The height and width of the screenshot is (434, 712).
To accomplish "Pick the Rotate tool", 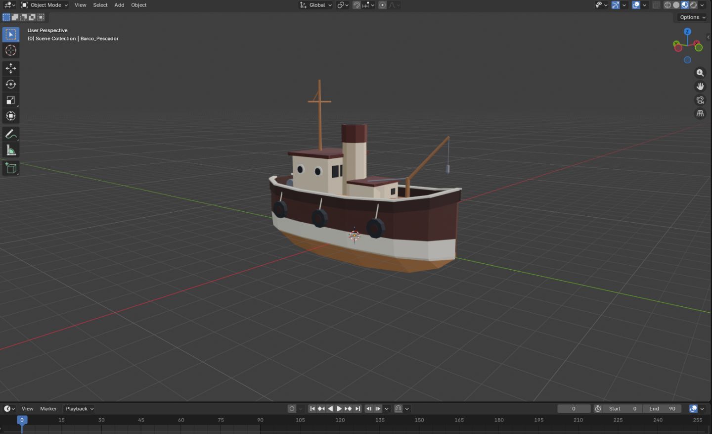I will (x=11, y=84).
